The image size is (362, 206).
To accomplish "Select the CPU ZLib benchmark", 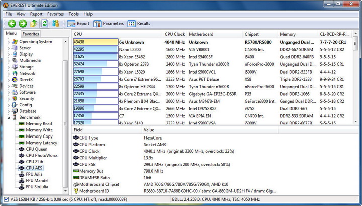I will [x=34, y=162].
